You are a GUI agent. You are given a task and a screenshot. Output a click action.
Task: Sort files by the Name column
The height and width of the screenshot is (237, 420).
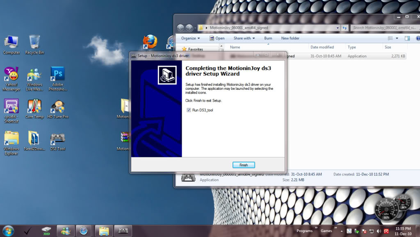click(x=235, y=47)
